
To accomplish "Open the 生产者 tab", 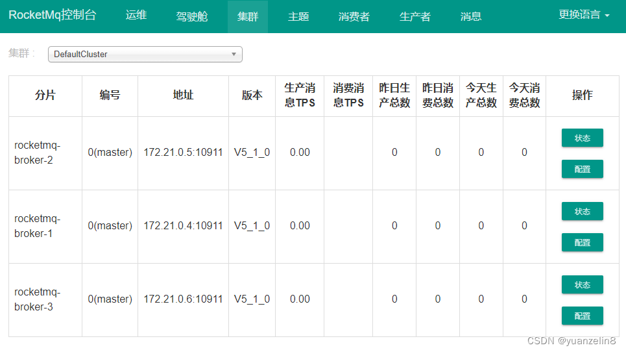I will [415, 16].
